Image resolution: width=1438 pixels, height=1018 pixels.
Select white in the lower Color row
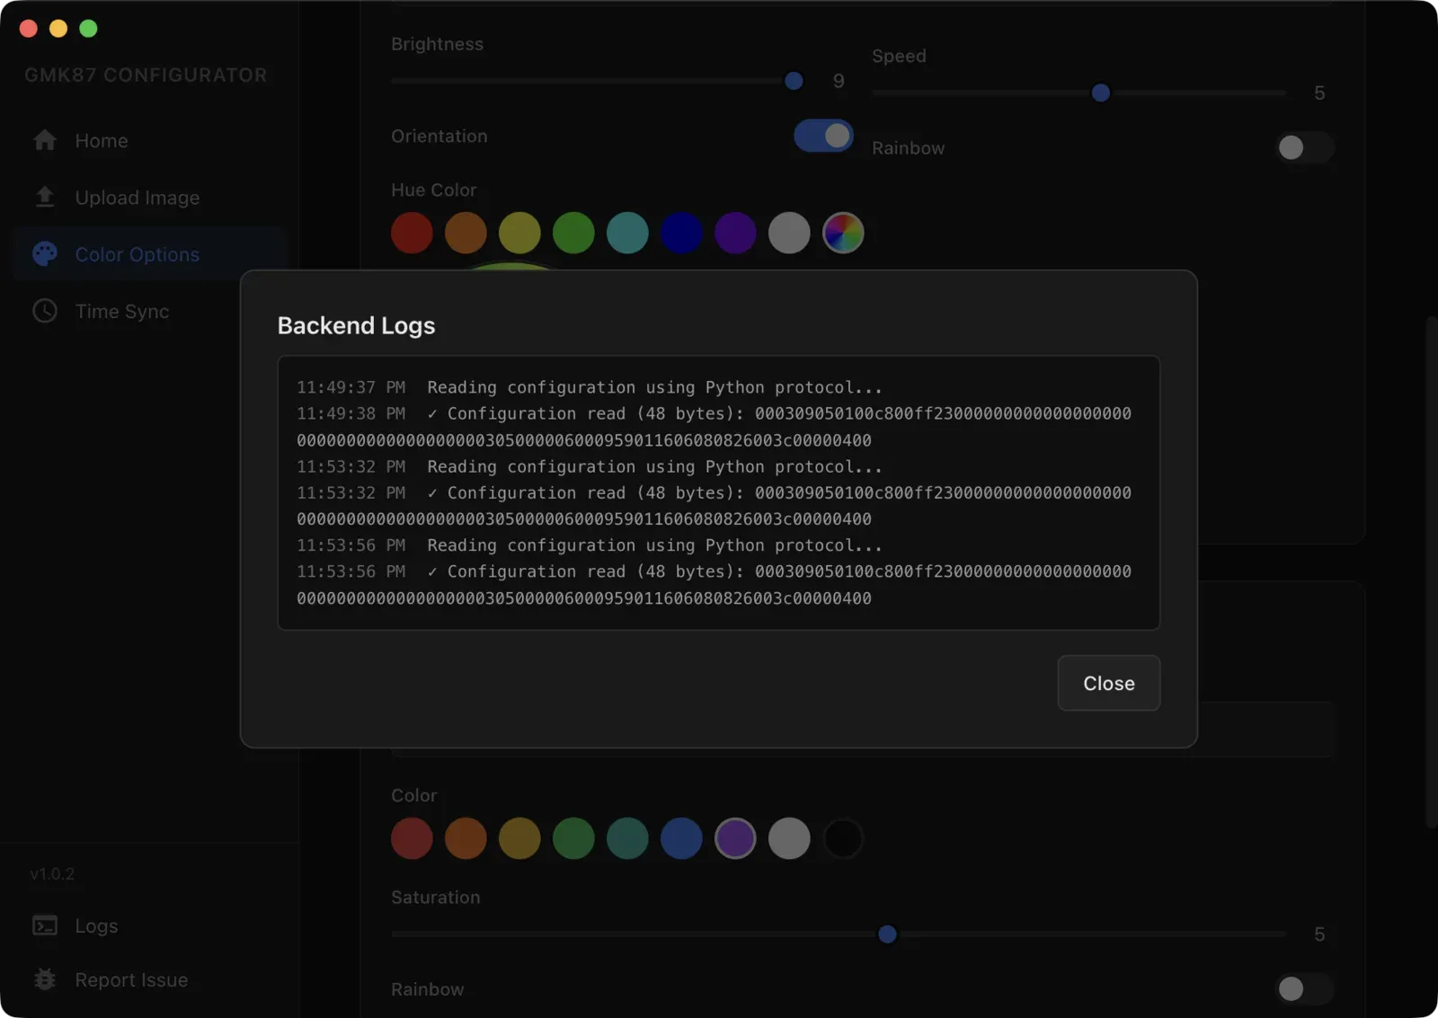click(x=789, y=838)
